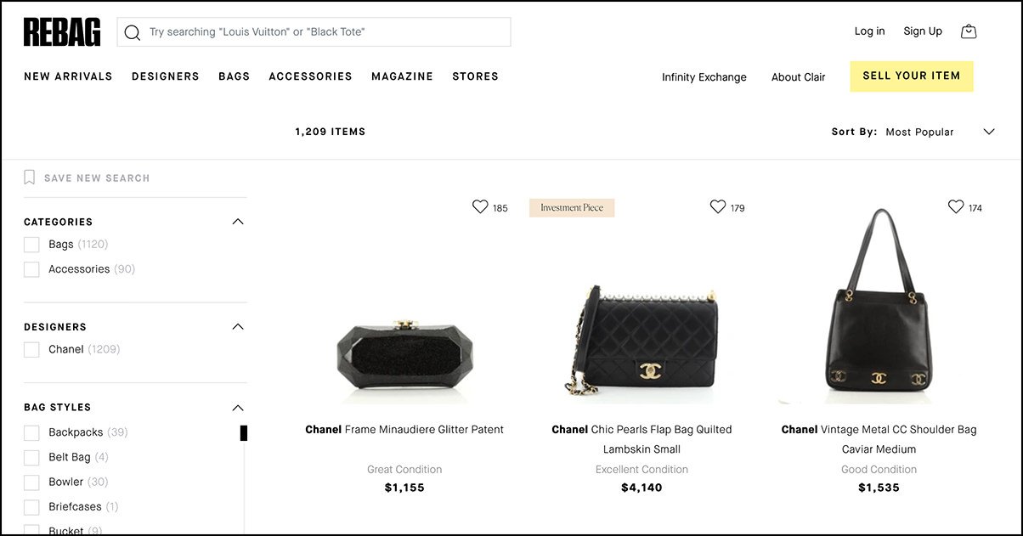1023x536 pixels.
Task: Go home via the REBAG logo
Action: click(61, 31)
